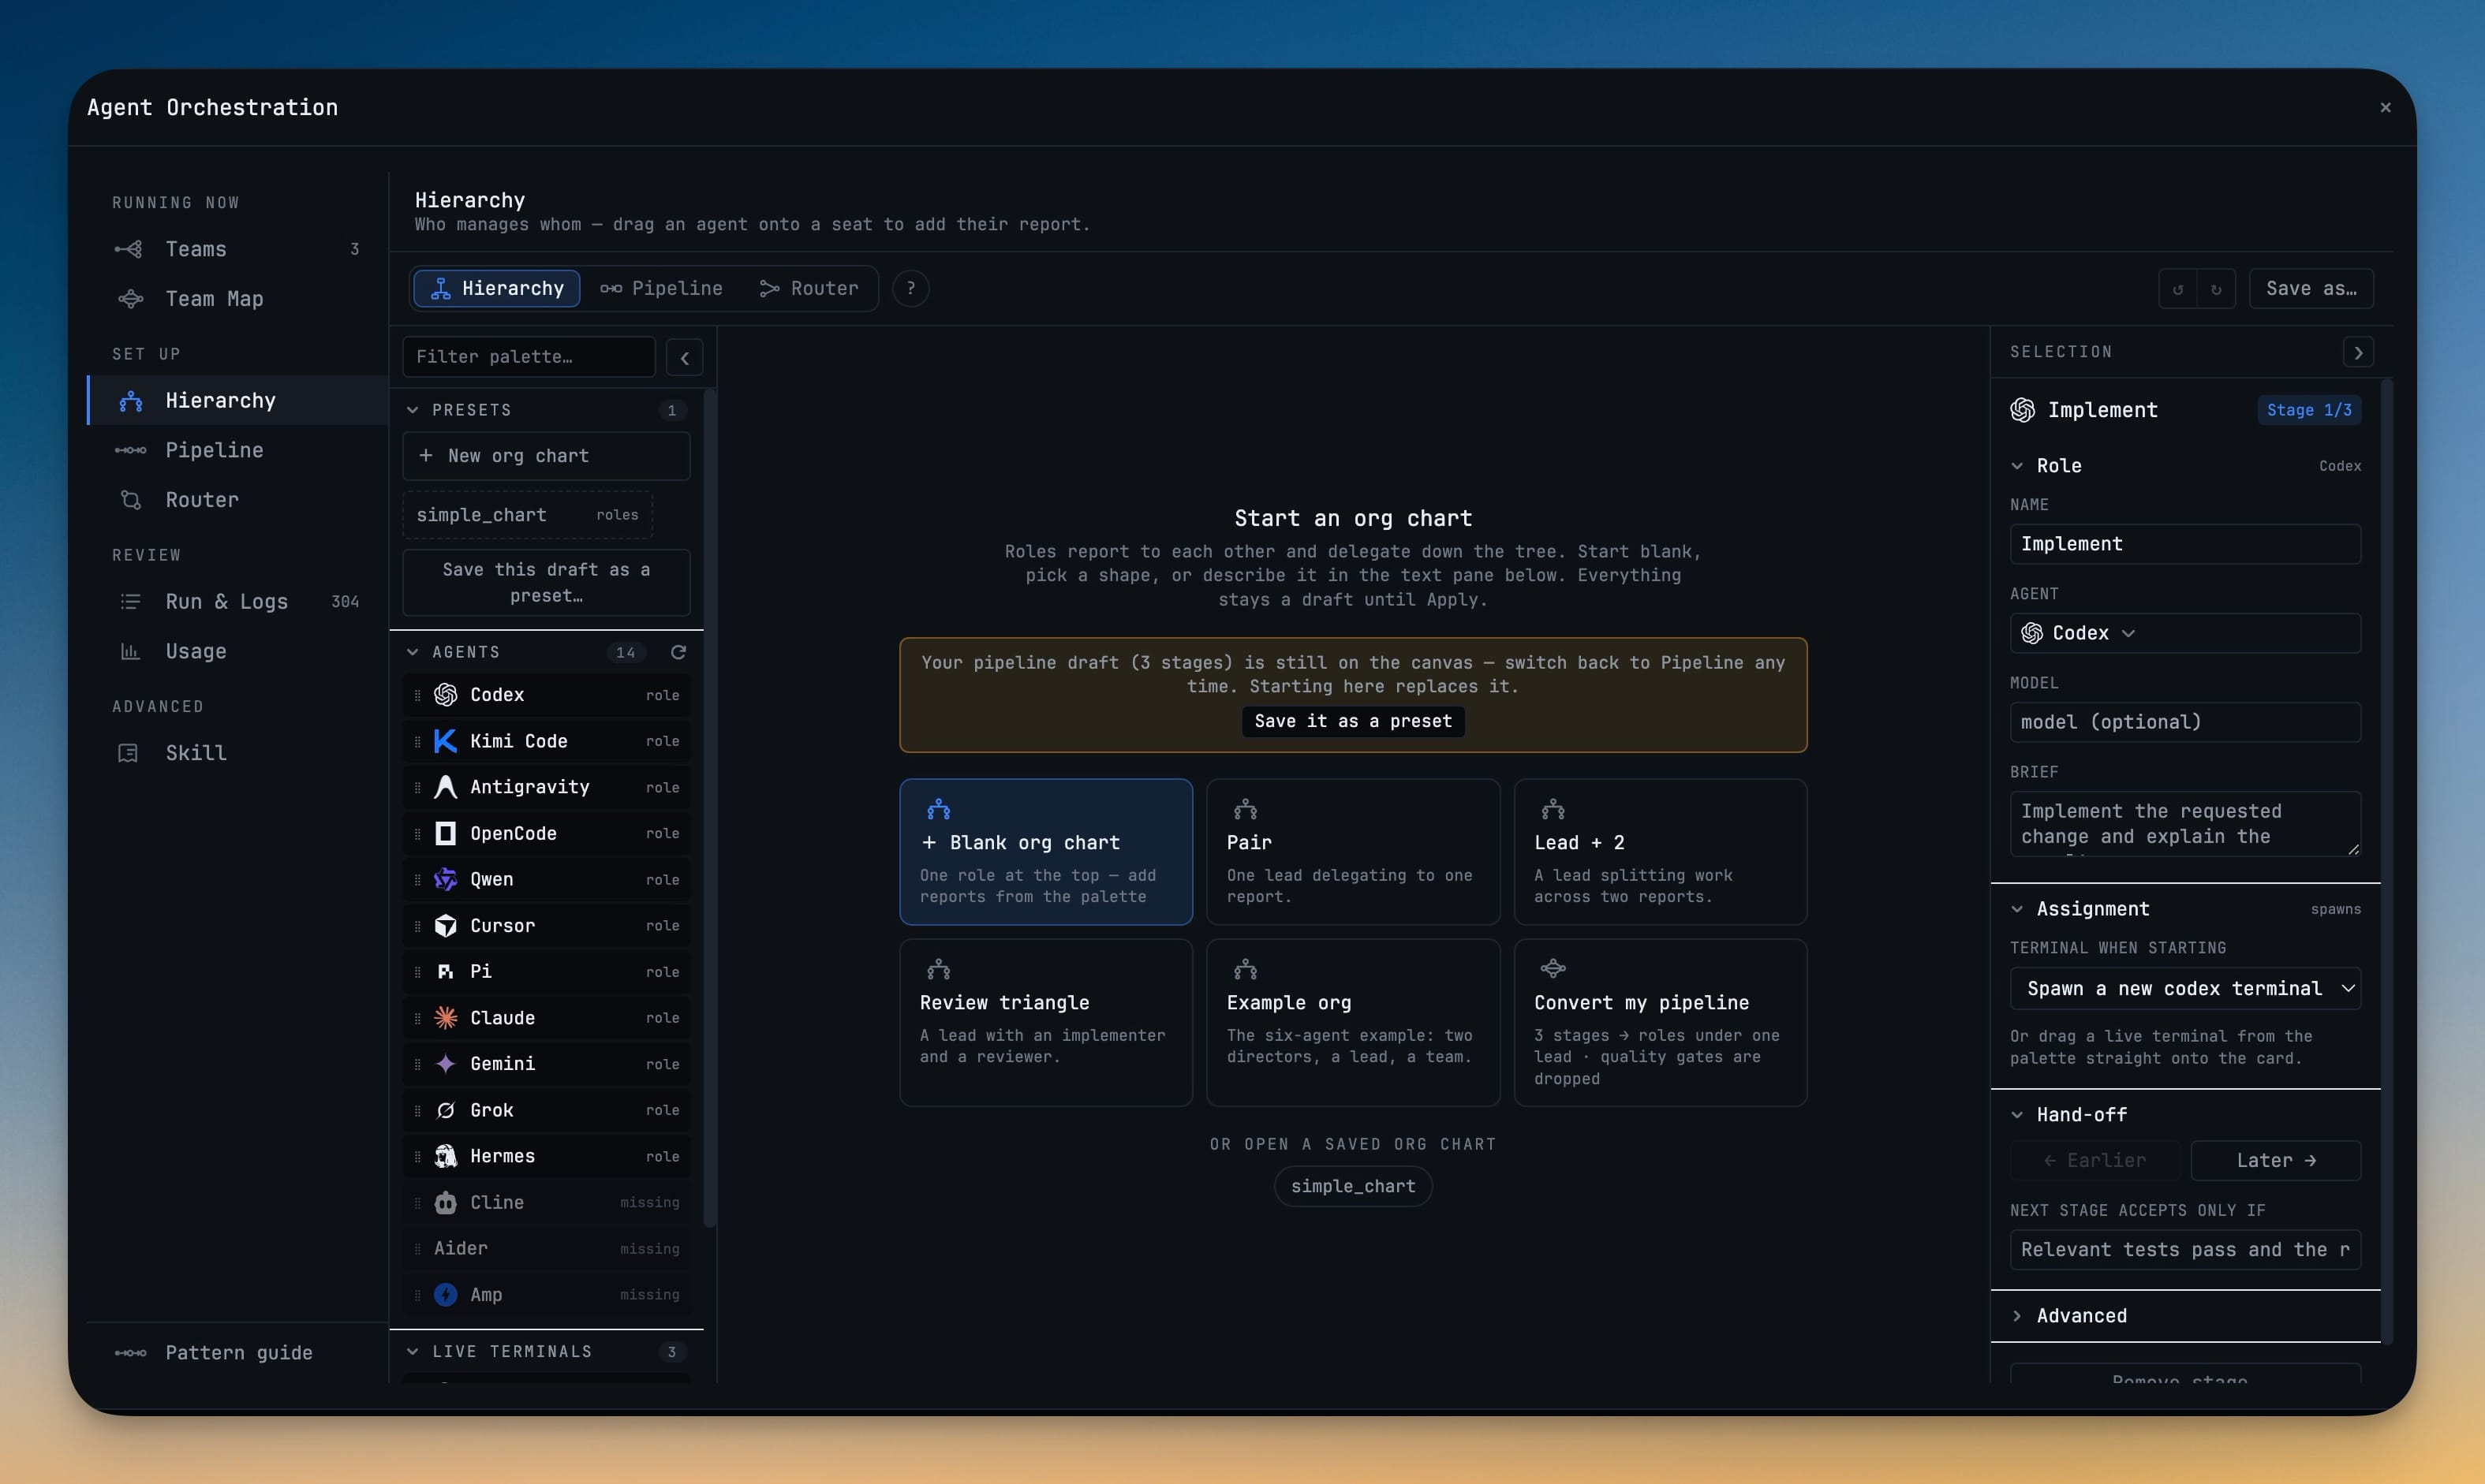Screen dimensions: 2485x1484
Task: Click the Hermes agent icon
Action: coord(445,1156)
